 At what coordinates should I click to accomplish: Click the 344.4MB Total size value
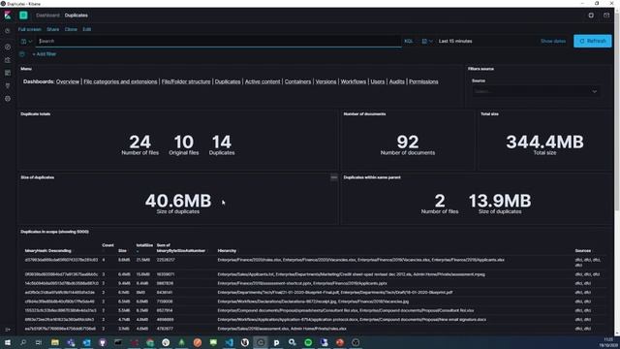[x=544, y=142]
